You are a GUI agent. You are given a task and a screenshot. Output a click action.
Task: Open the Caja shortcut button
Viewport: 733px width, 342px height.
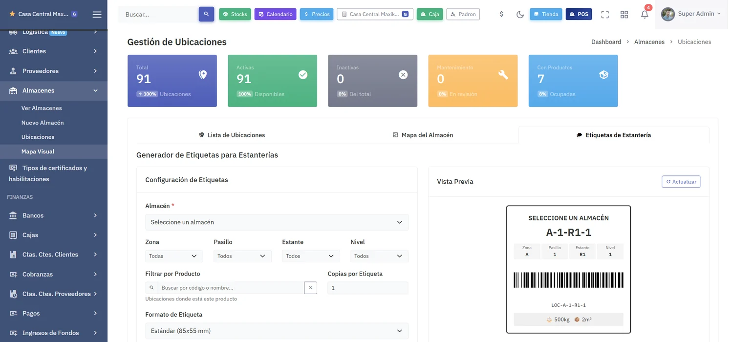(430, 14)
